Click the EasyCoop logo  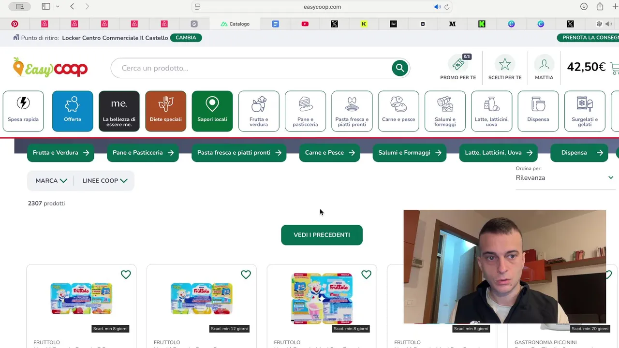[50, 68]
